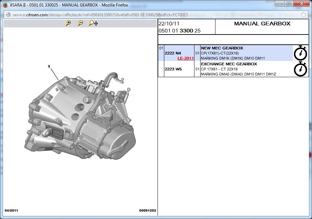Maximize the Firefox window
This screenshot has height=219, width=312.
point(289,4)
